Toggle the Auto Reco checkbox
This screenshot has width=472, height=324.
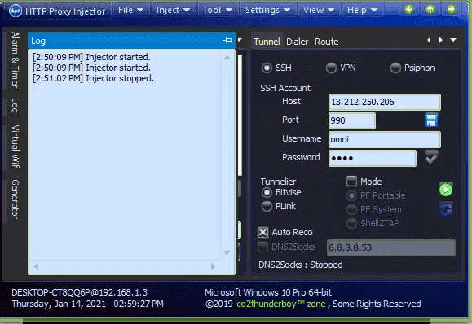click(x=263, y=232)
